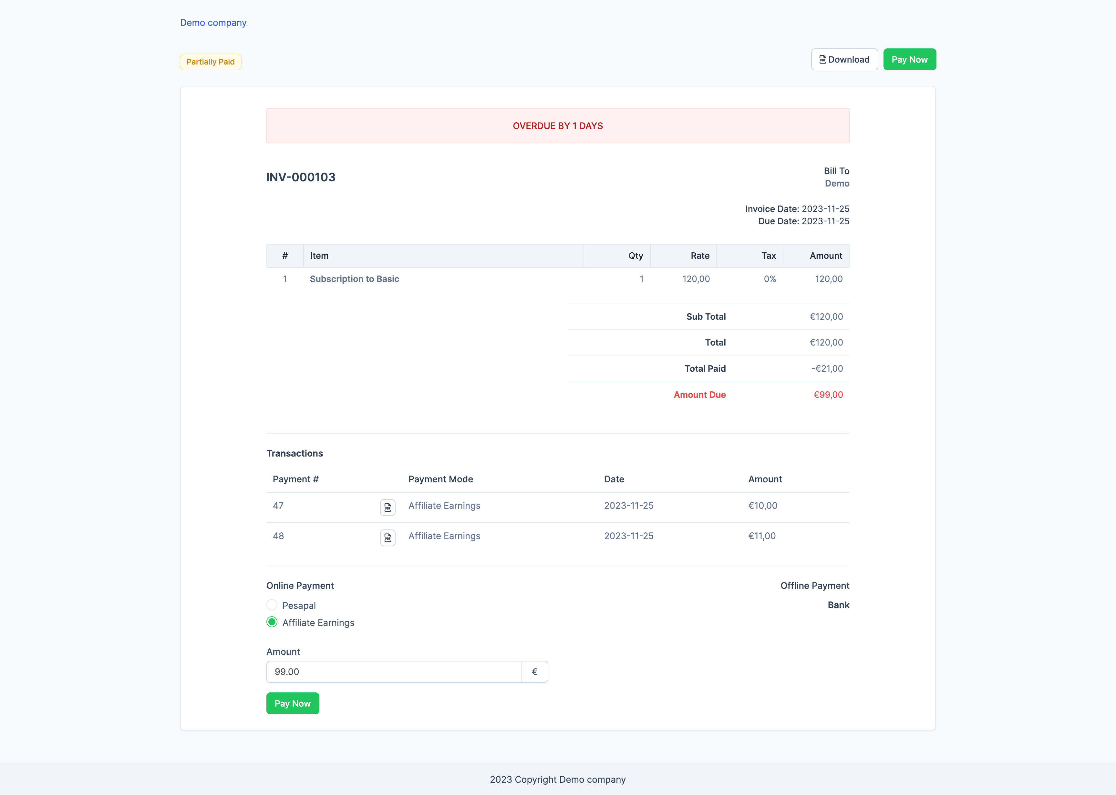Image resolution: width=1116 pixels, height=795 pixels.
Task: Click the OVERDUE BY 1 DAYS banner
Action: [557, 126]
